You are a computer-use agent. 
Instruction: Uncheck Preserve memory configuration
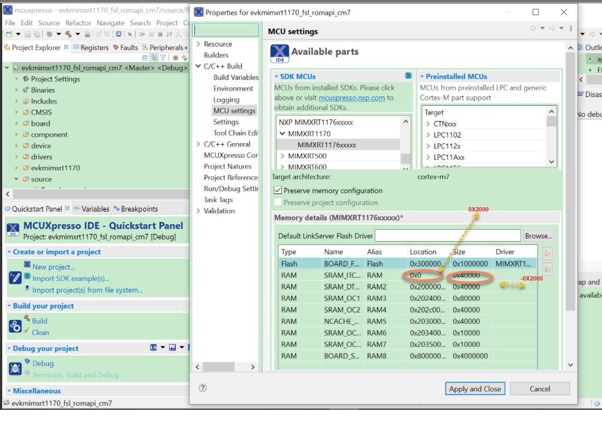(278, 191)
